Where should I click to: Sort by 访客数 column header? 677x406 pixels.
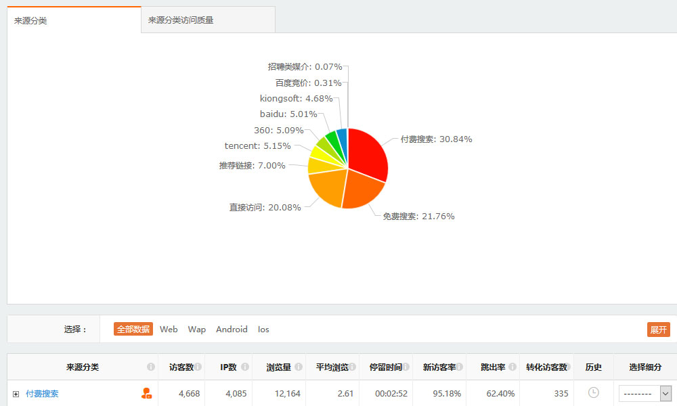[x=181, y=367]
